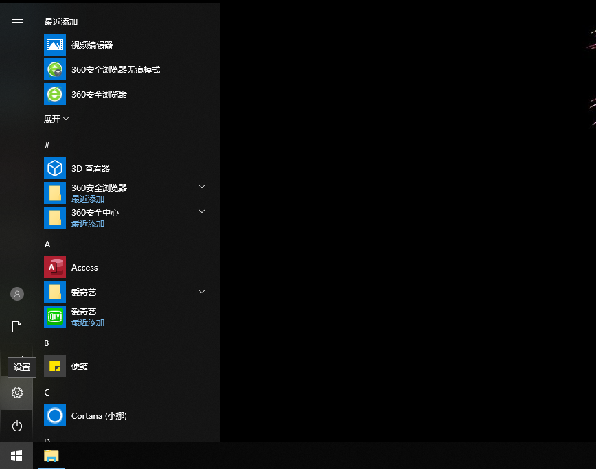
Task: Click the A letter group header
Action: pos(47,244)
